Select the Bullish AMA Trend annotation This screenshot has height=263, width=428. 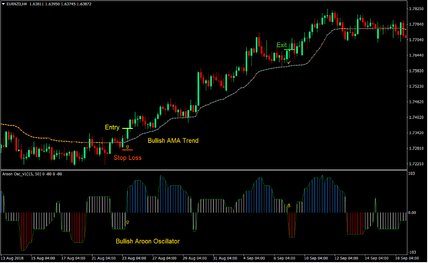pyautogui.click(x=173, y=141)
